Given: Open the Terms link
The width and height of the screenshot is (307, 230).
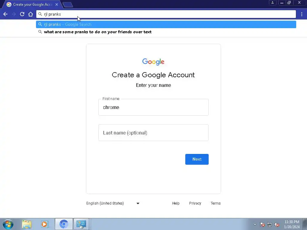Looking at the screenshot, I should click(216, 203).
